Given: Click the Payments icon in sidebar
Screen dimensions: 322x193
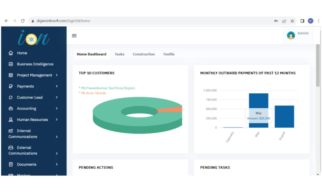Looking at the screenshot, I should pos(11,86).
